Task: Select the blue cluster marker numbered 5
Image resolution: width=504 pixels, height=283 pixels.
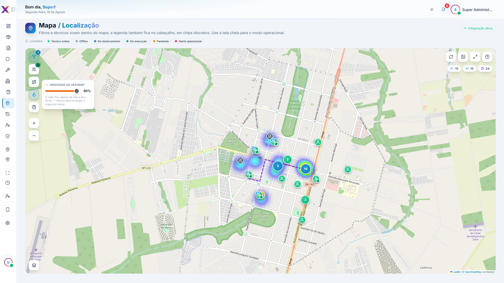Action: (278, 166)
